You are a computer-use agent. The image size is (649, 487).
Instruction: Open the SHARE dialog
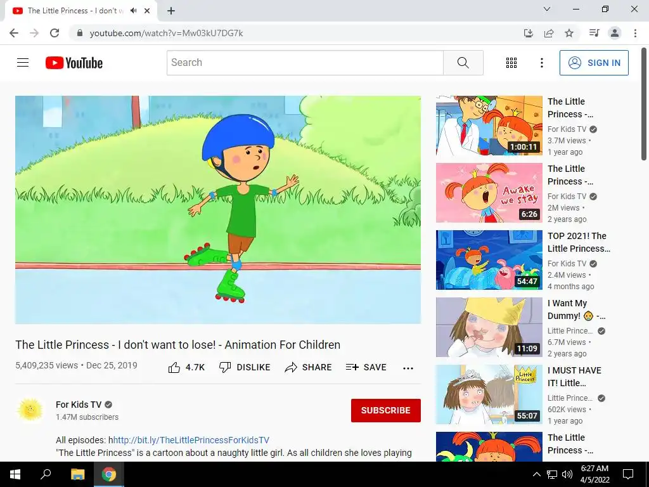[x=308, y=367]
